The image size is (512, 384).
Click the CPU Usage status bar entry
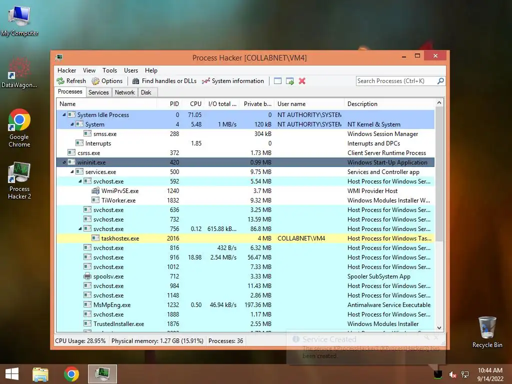[80, 340]
